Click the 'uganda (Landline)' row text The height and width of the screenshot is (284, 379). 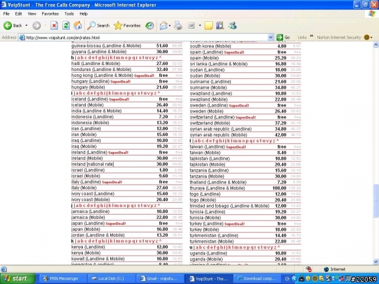pos(208,253)
